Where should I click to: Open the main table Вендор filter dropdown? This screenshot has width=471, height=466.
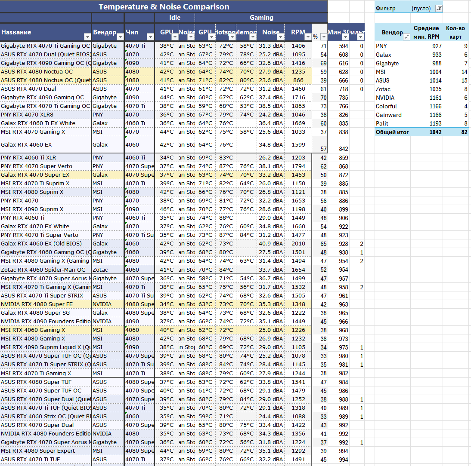120,37
